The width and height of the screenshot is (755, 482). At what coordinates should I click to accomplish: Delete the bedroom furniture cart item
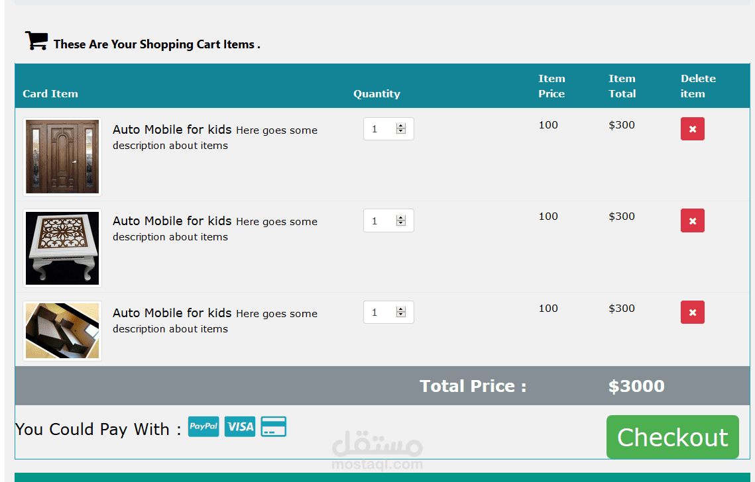click(x=693, y=313)
